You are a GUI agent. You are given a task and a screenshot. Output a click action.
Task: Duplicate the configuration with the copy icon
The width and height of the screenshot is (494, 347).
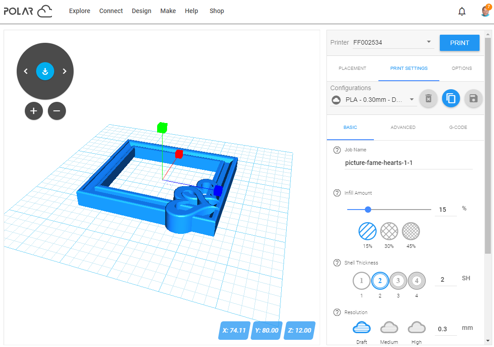pyautogui.click(x=451, y=98)
